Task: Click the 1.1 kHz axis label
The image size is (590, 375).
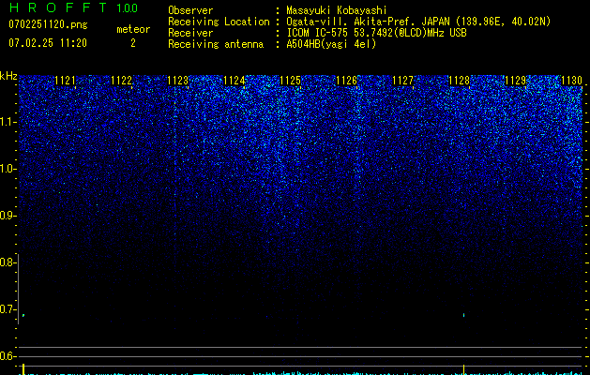Action: (x=8, y=122)
